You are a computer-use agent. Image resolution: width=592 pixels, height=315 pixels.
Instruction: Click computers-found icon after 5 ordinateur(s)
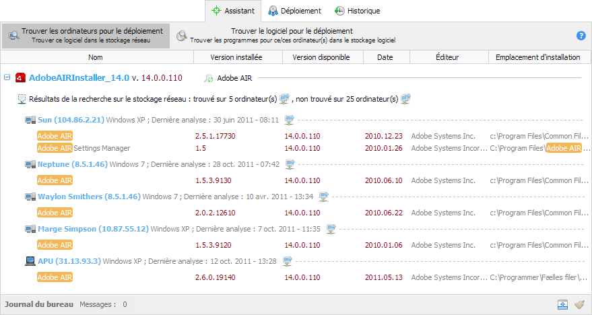click(284, 99)
